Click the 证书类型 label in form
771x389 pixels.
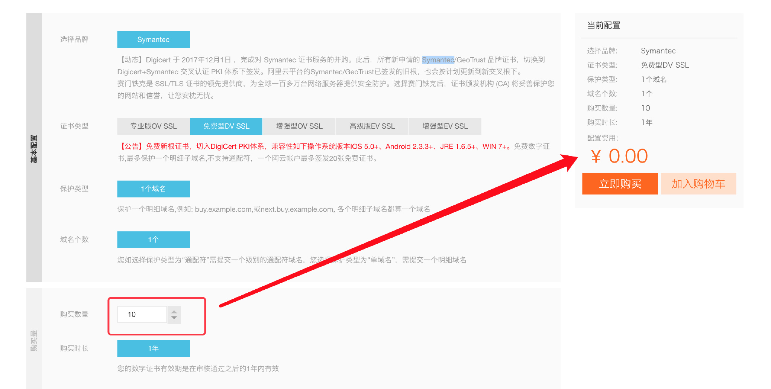(x=74, y=126)
